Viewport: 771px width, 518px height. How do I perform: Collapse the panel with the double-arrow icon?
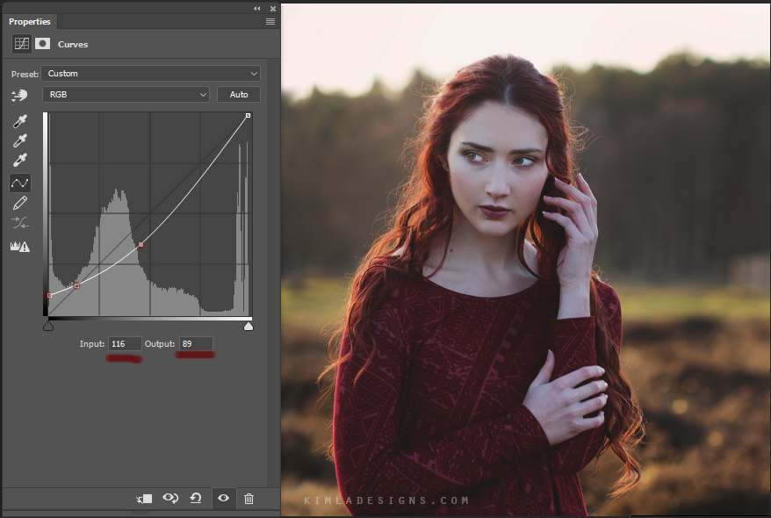(257, 7)
